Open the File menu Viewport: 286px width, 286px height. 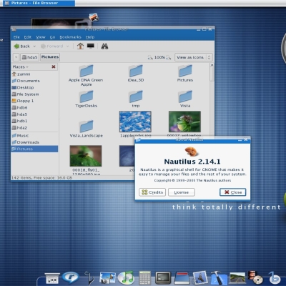pos(16,37)
